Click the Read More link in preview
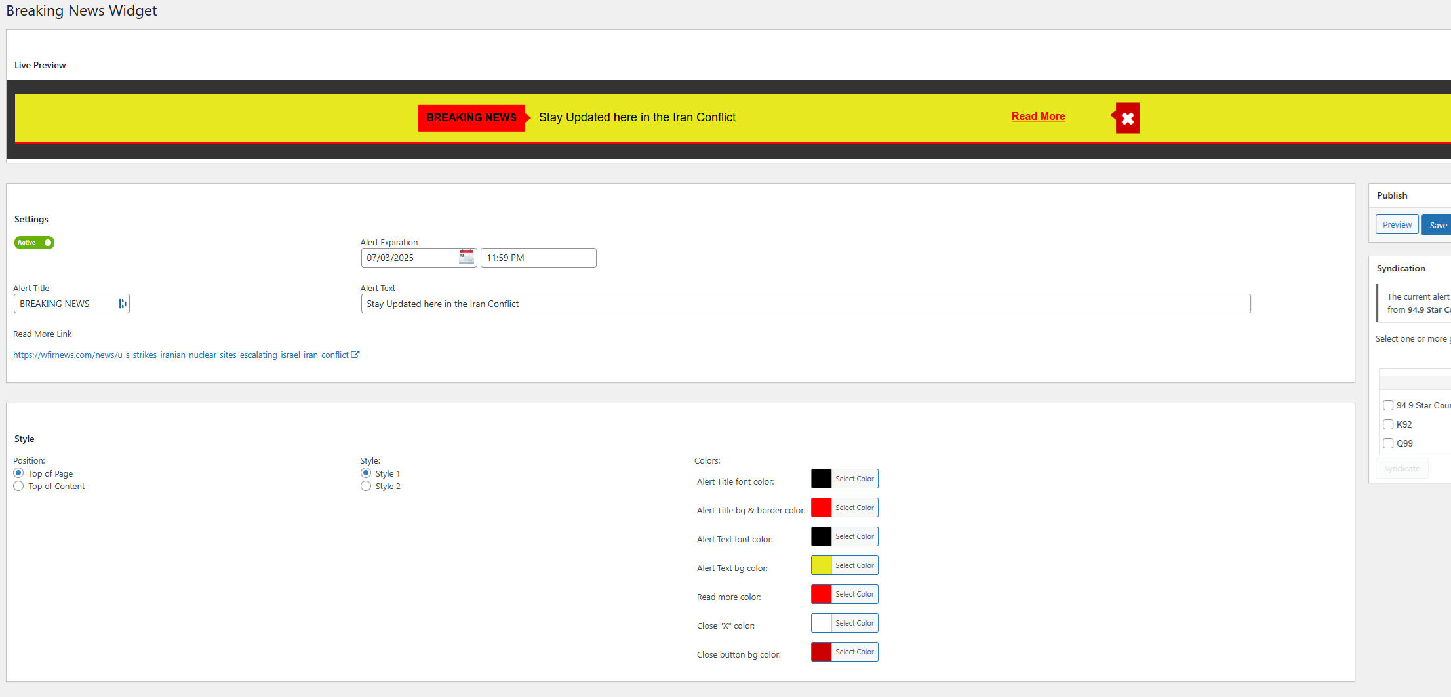1451x697 pixels. (1038, 116)
